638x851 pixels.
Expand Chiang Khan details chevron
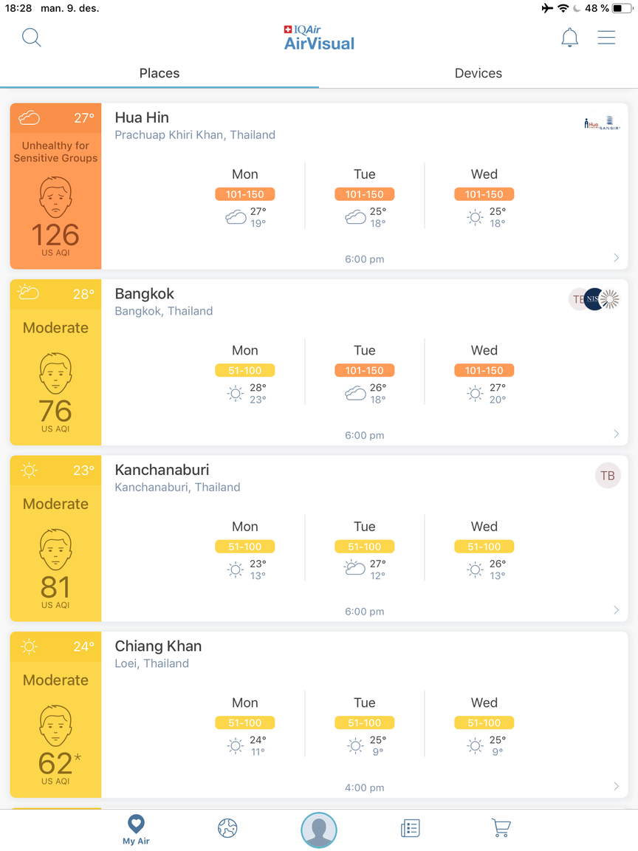click(617, 786)
